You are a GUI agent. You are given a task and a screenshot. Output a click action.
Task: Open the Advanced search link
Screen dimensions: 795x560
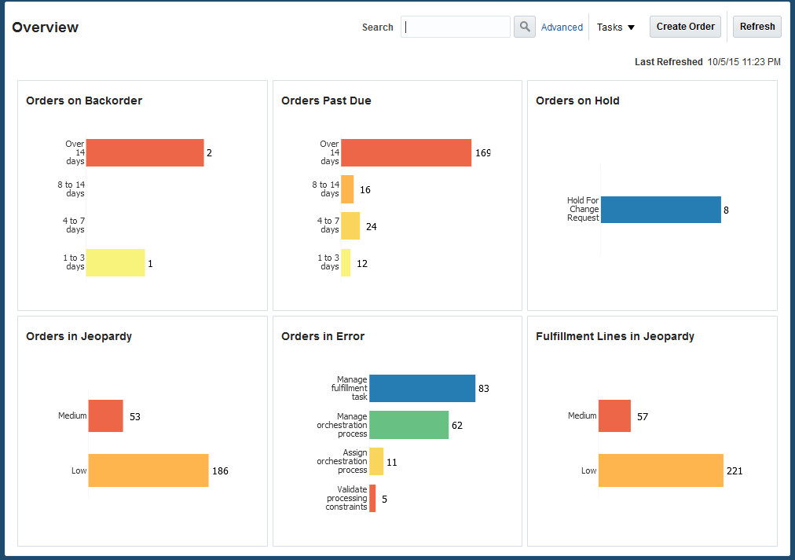(562, 27)
